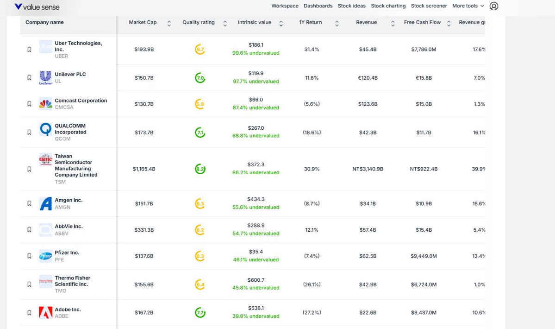This screenshot has height=329, width=555.
Task: Sort by Market Cap arrows
Action: pos(169,23)
